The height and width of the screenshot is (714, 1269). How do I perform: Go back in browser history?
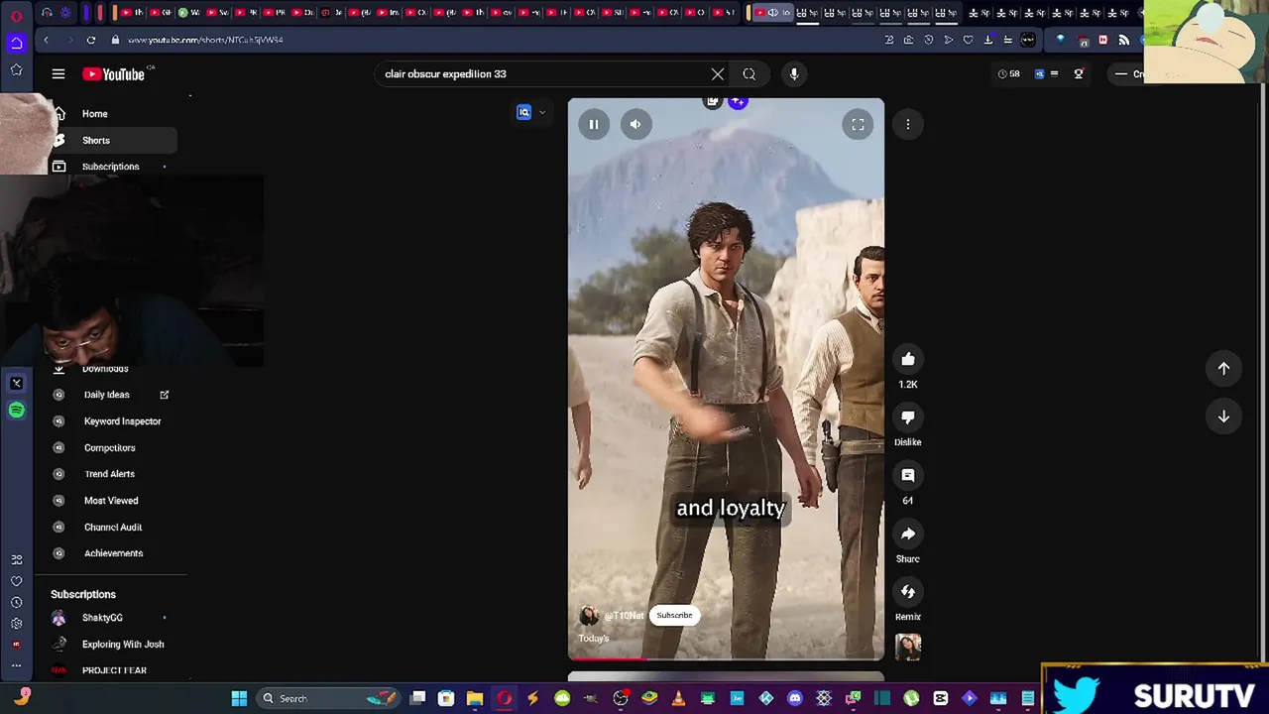46,40
